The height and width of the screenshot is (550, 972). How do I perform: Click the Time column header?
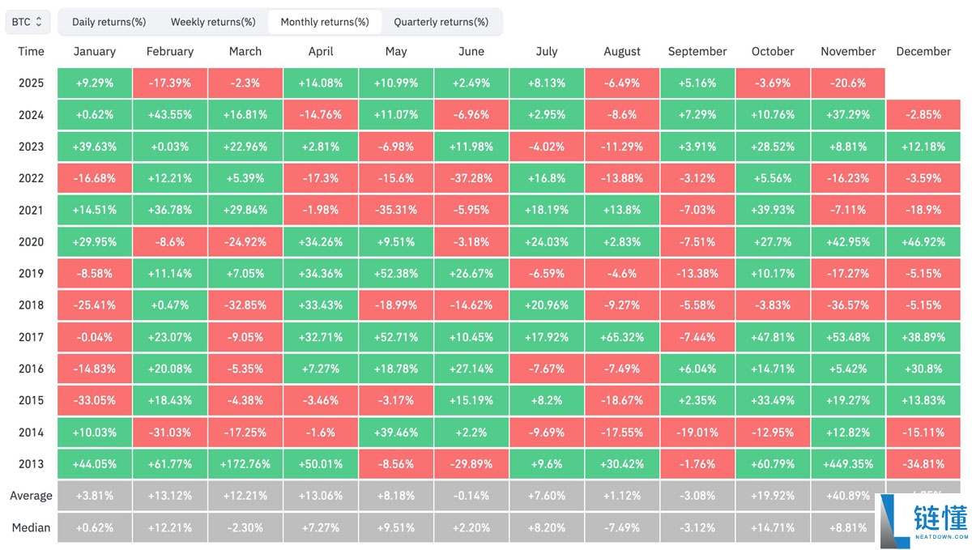click(31, 51)
